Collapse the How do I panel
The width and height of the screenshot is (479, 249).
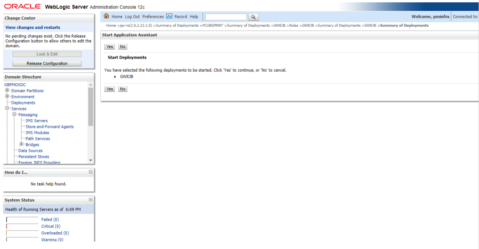tap(91, 172)
